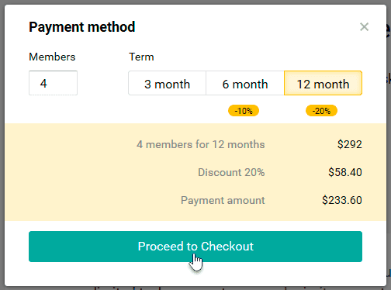This screenshot has width=391, height=290.
Task: Click the Payment method heading
Action: point(82,27)
